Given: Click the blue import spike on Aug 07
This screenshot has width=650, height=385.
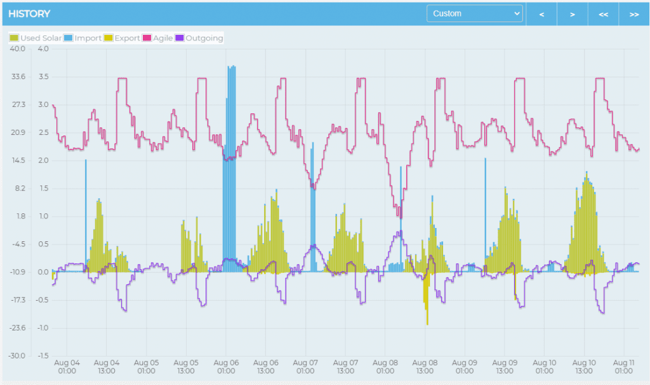Looking at the screenshot, I should point(312,190).
